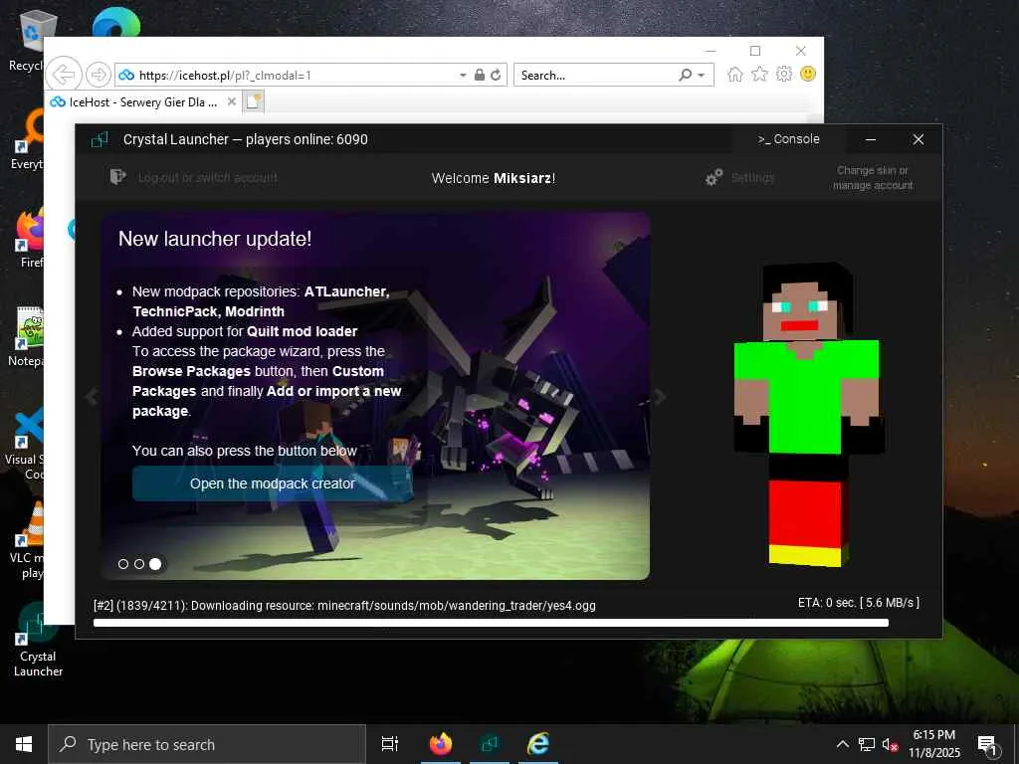Screen dimensions: 1019x764
Task: Open the taskbar clock and date
Action: click(x=933, y=744)
